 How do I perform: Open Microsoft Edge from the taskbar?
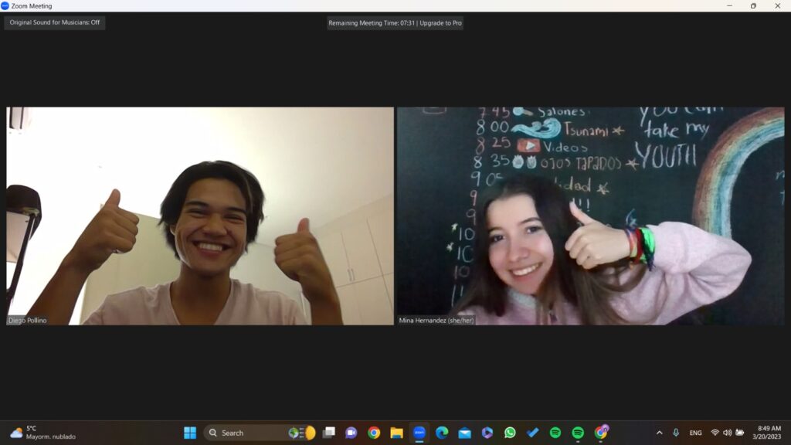point(442,433)
